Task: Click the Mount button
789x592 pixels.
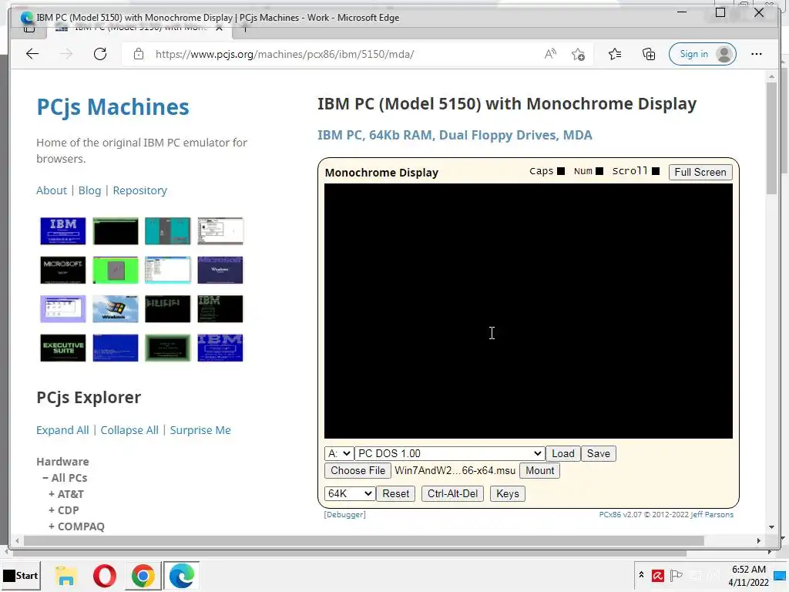Action: point(539,470)
